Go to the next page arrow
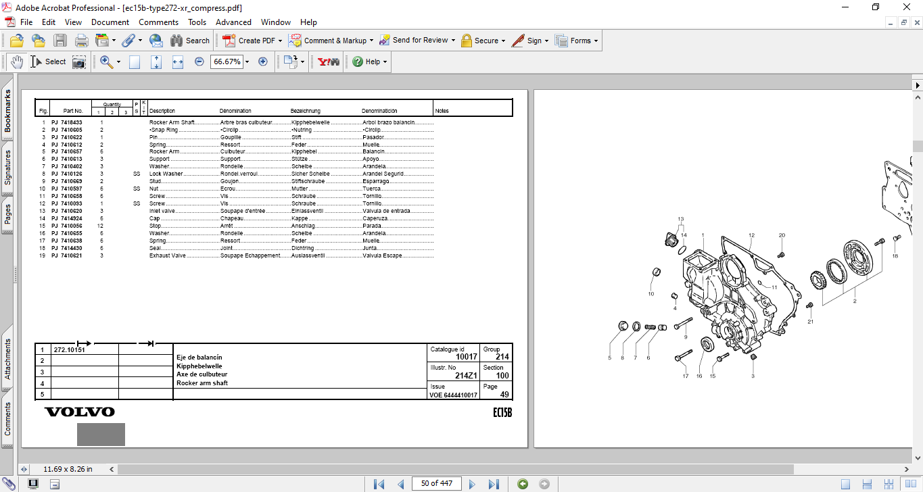The height and width of the screenshot is (492, 923). click(x=472, y=484)
